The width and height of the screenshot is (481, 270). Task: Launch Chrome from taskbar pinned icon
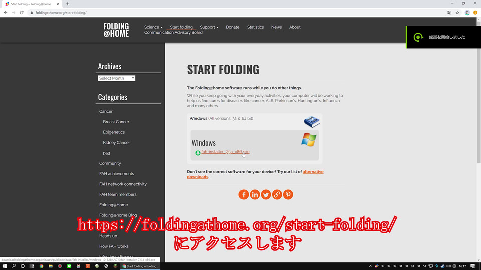point(41,266)
